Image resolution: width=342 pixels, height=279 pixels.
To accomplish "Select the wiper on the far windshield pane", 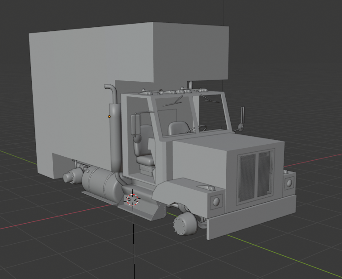I will [x=210, y=99].
